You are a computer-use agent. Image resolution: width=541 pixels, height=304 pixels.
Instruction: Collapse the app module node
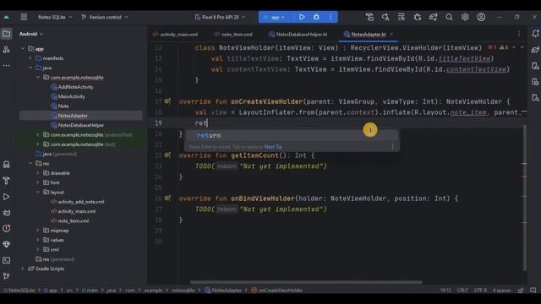click(23, 49)
